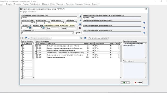Viewport: 167px width, 93px height.
Task: Add second additional sequence with plus icon
Action: tap(144, 28)
